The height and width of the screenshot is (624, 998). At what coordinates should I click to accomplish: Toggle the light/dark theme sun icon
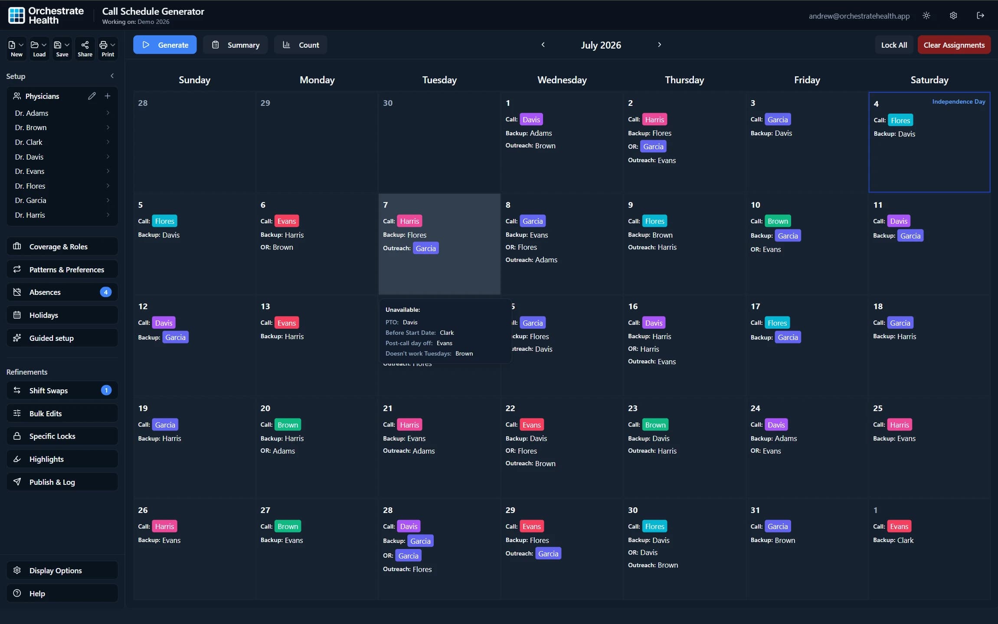point(926,16)
